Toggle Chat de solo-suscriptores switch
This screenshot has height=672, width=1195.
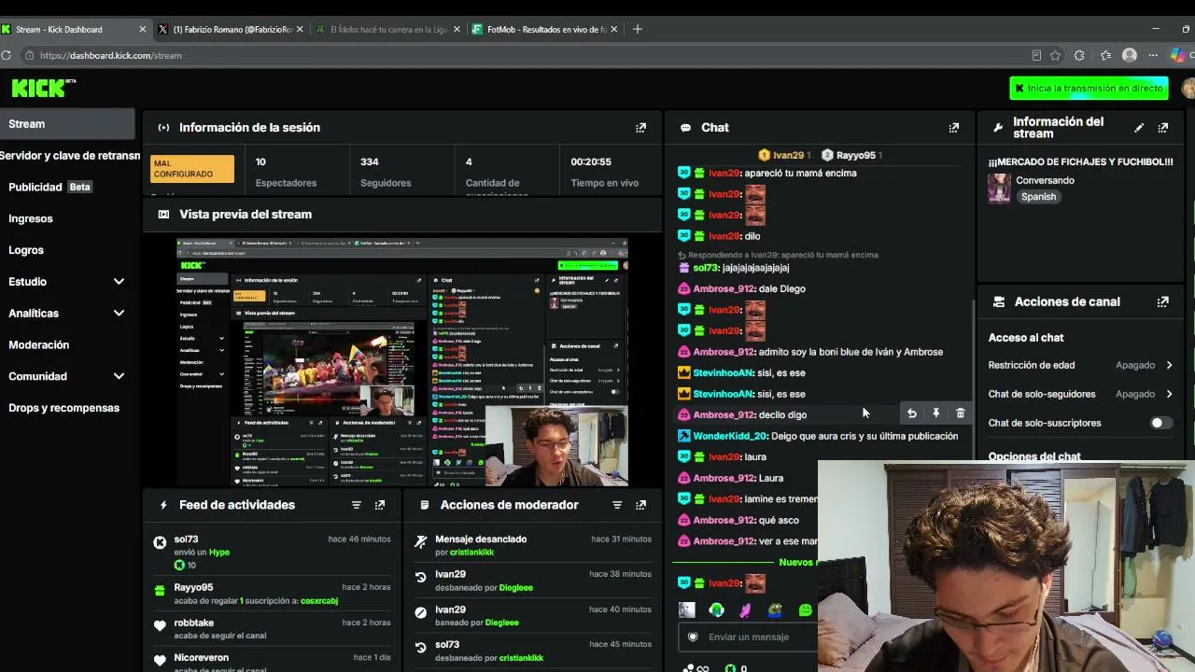click(x=1160, y=423)
